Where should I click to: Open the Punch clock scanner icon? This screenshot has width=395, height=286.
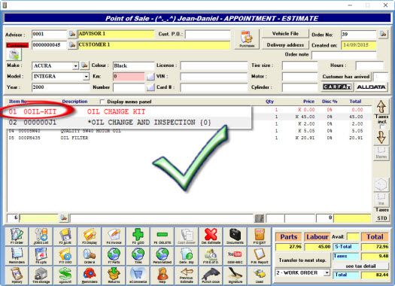pos(211,275)
